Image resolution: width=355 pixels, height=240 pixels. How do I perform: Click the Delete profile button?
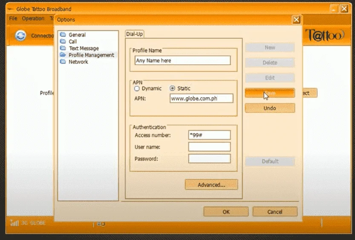[270, 63]
